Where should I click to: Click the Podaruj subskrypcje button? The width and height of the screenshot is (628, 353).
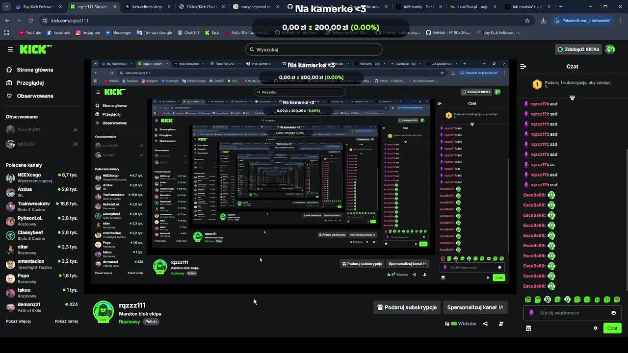(407, 307)
